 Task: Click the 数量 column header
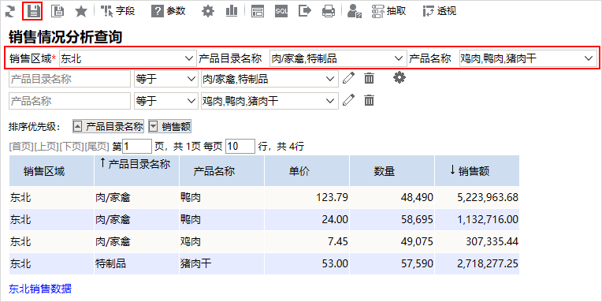pyautogui.click(x=392, y=171)
